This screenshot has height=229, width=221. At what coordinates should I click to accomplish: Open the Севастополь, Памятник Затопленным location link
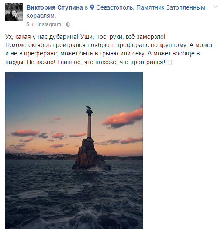151,7
